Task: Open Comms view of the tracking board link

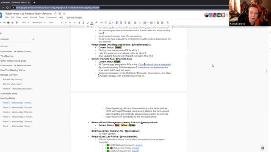Action: pyautogui.click(x=155, y=65)
